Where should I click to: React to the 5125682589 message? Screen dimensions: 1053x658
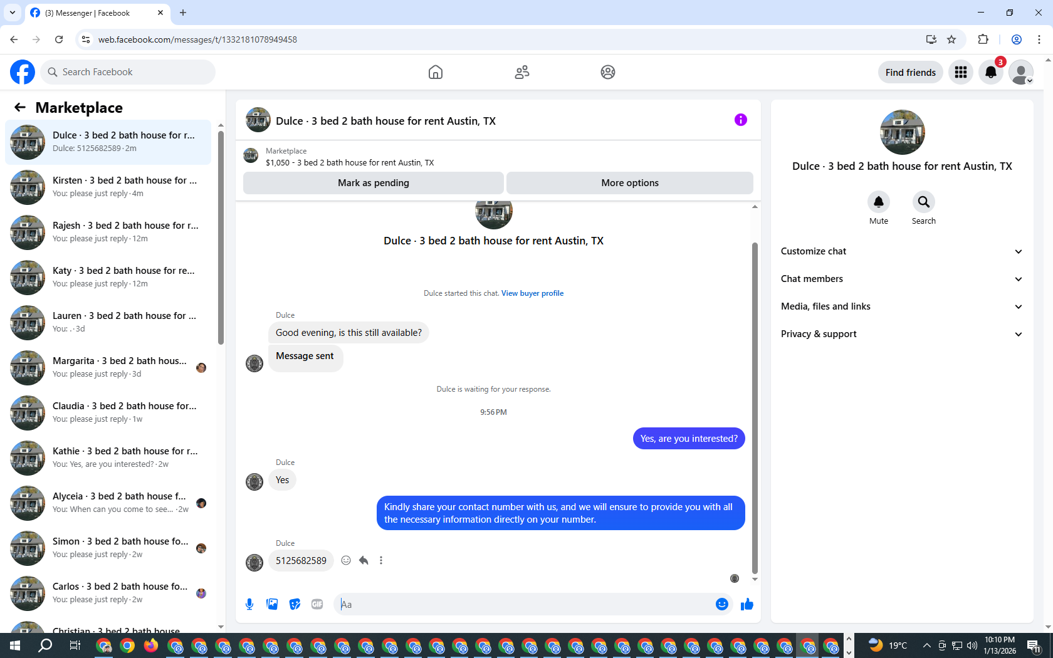(346, 560)
